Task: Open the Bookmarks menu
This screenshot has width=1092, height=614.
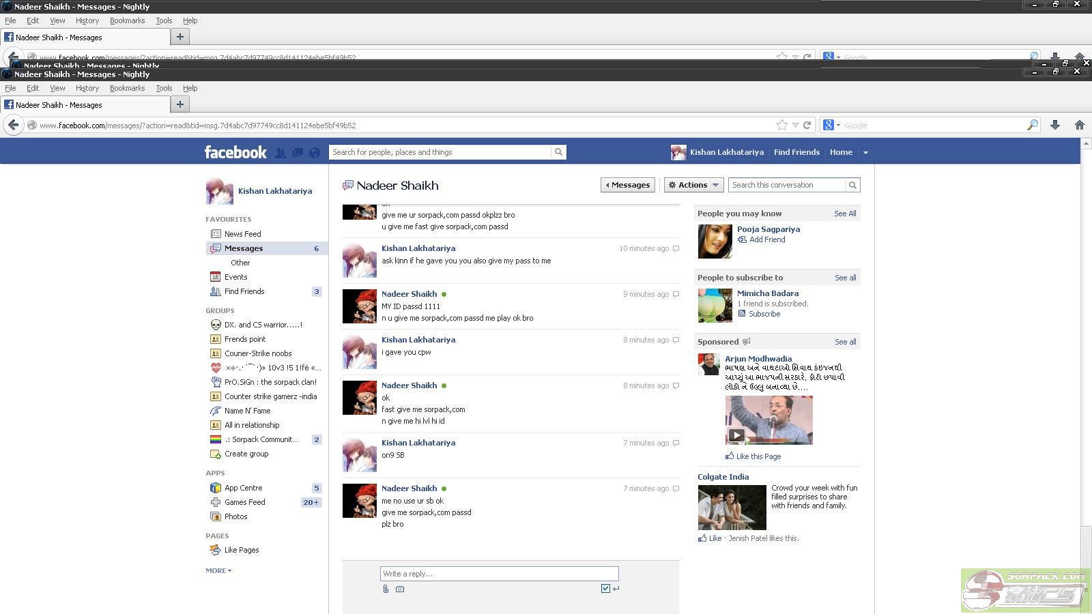Action: pyautogui.click(x=127, y=88)
